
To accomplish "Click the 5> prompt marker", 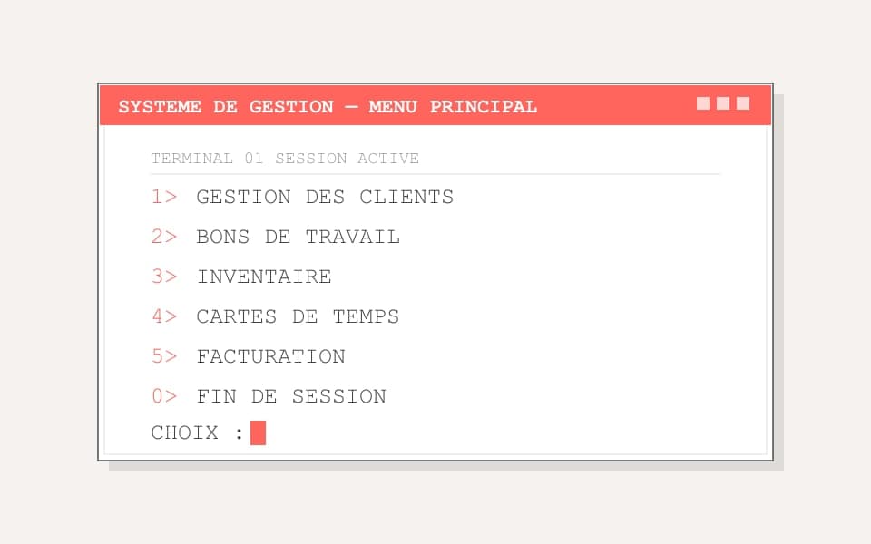I will [x=164, y=356].
